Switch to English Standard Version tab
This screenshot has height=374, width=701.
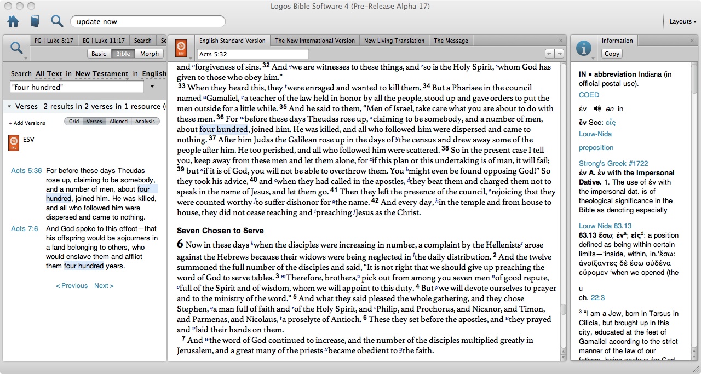tap(232, 41)
